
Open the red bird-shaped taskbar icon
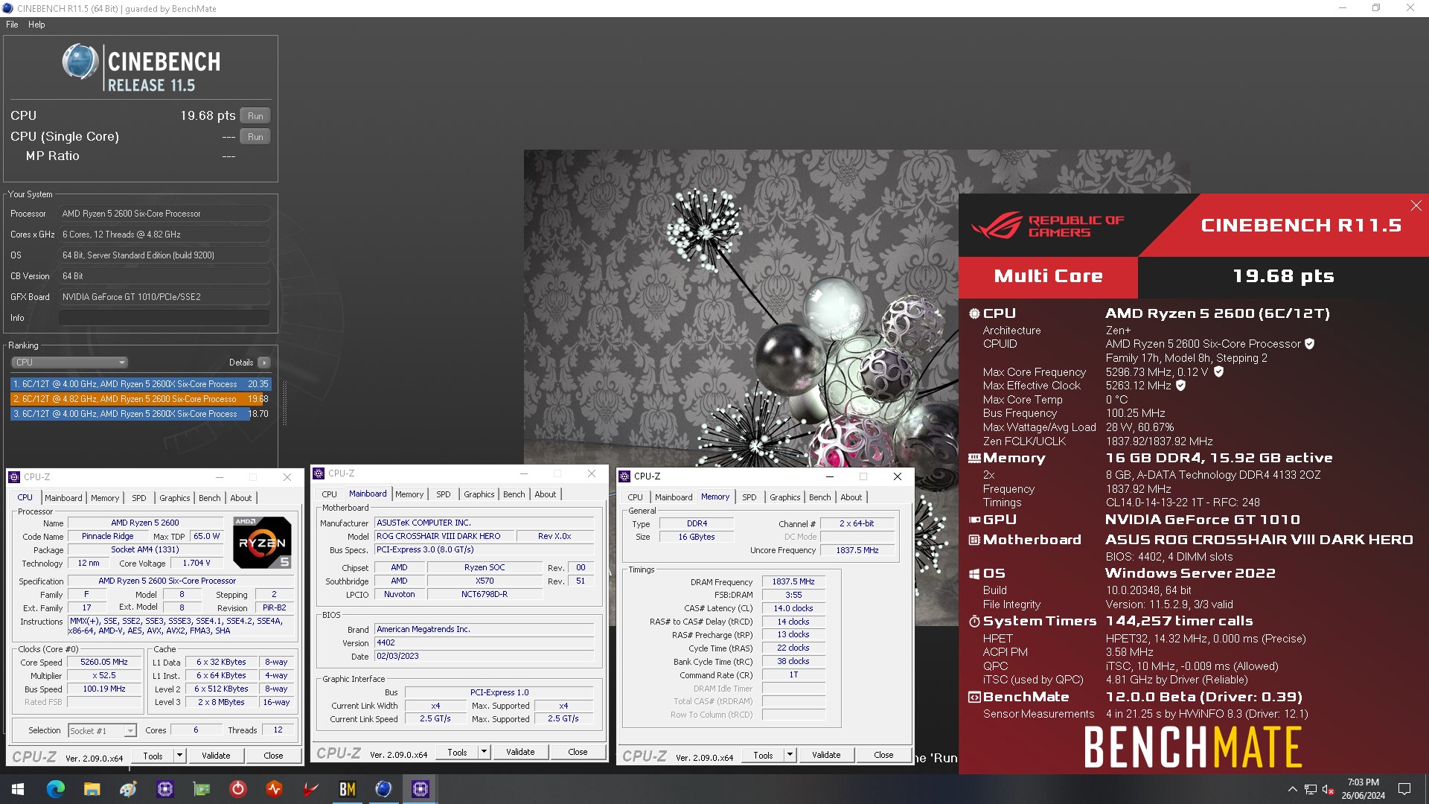click(310, 789)
